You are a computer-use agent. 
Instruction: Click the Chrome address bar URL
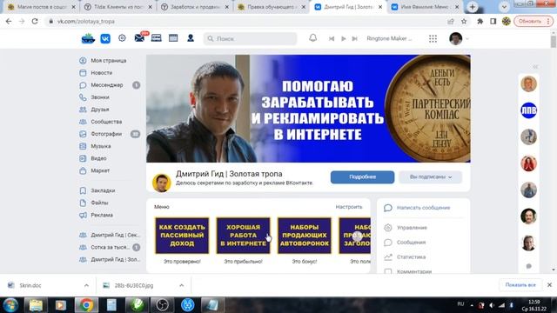(x=86, y=21)
